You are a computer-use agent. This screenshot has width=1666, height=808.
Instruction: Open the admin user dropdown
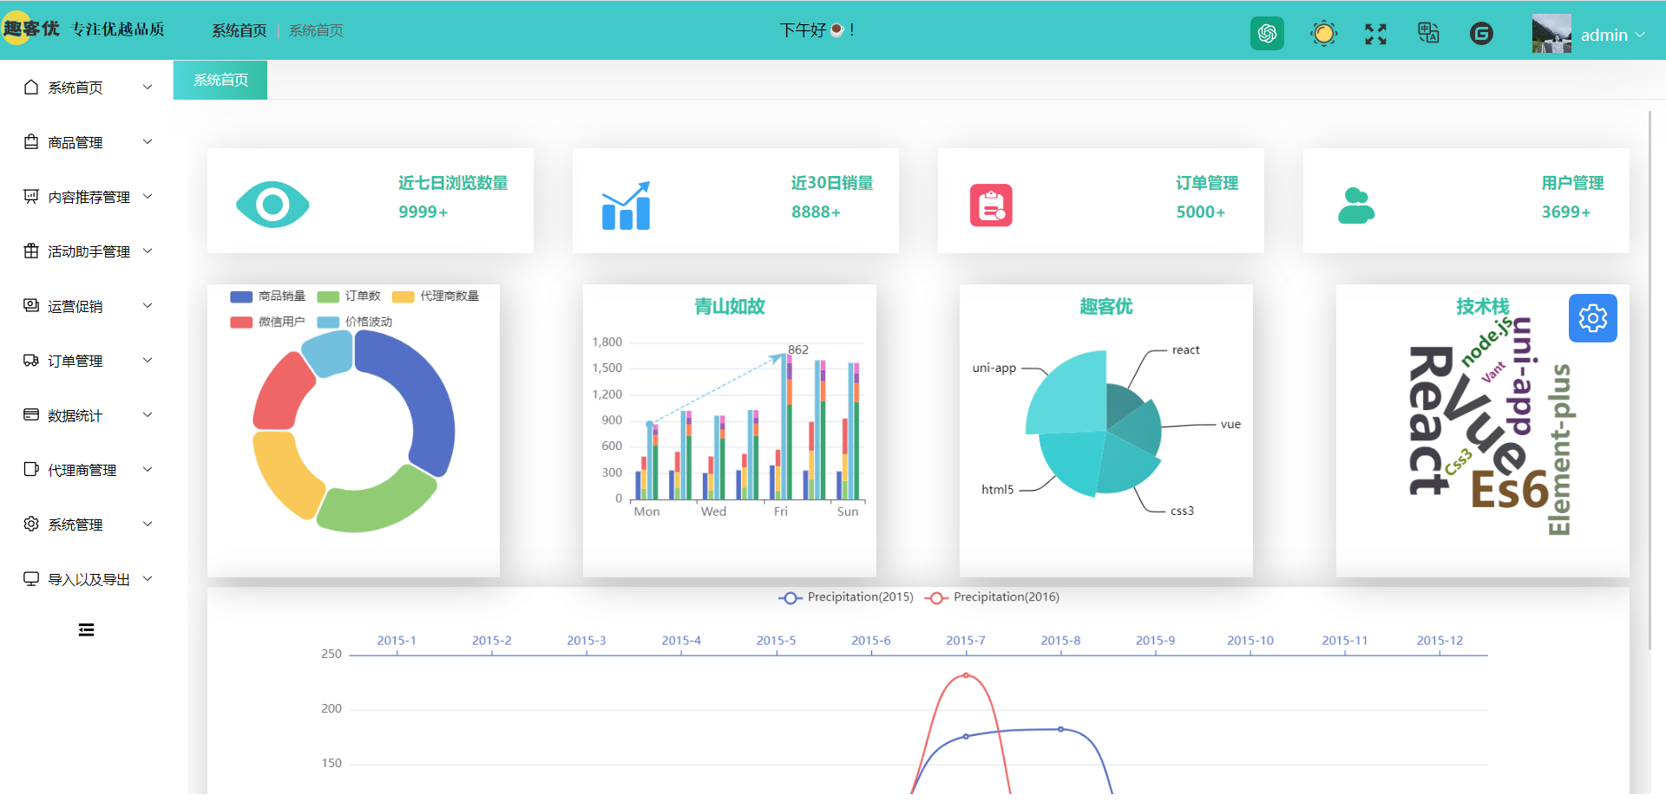pyautogui.click(x=1612, y=35)
